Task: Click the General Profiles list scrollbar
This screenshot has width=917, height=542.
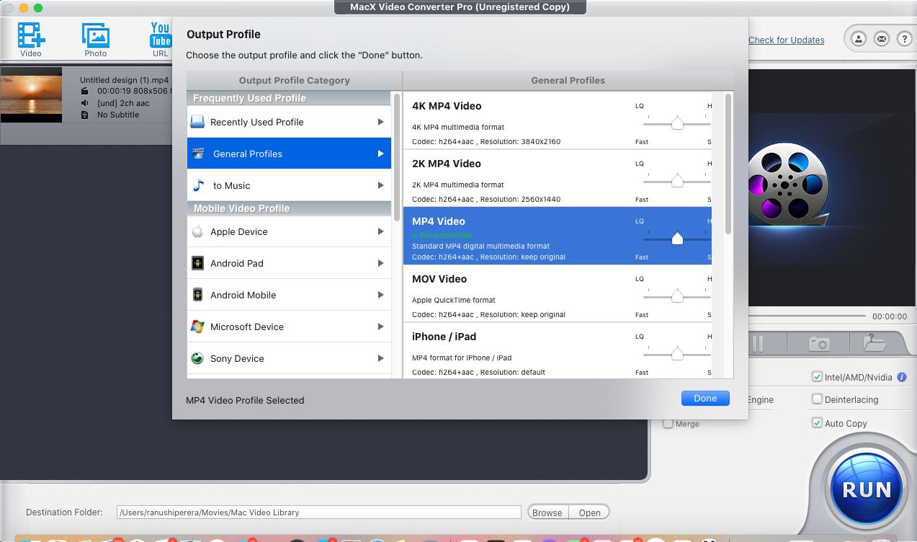Action: [x=728, y=164]
